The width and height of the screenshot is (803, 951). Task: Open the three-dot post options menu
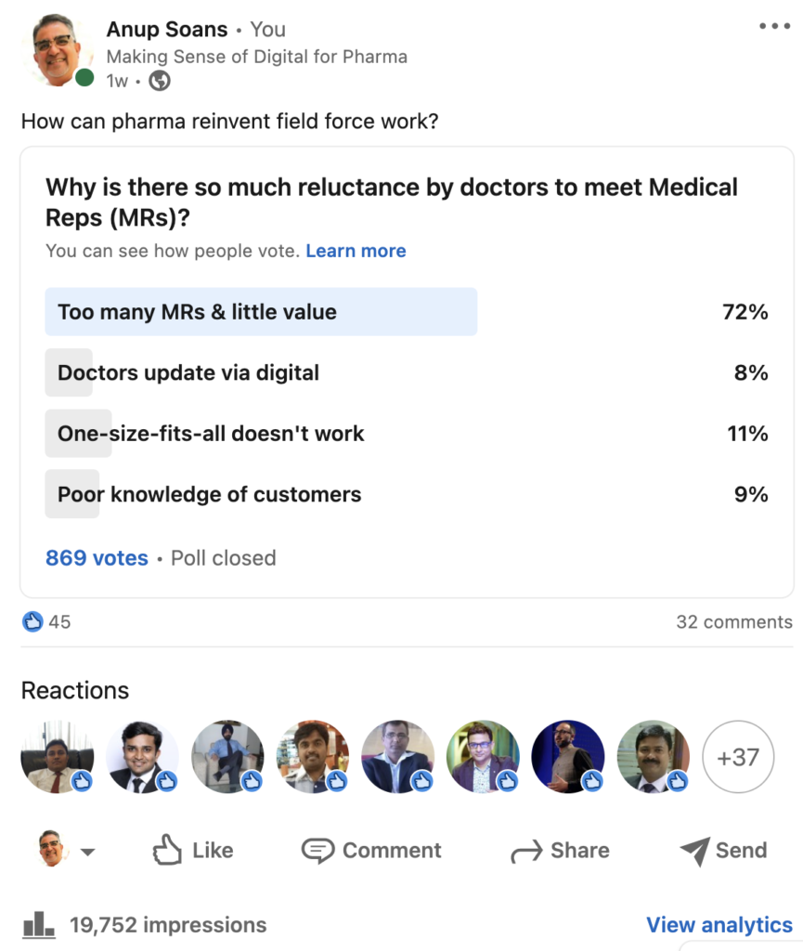[774, 26]
